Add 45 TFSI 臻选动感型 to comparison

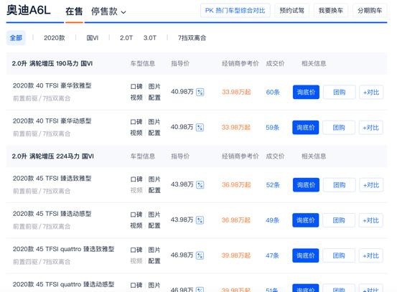371,220
